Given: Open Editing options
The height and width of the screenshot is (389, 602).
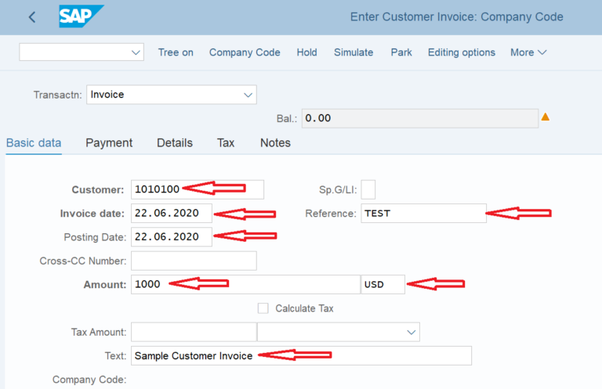Looking at the screenshot, I should coord(461,52).
